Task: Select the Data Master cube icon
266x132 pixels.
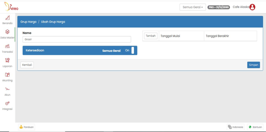Action: coord(7,32)
